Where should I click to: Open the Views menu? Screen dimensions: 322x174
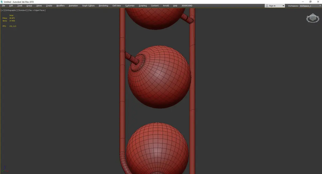click(39, 6)
